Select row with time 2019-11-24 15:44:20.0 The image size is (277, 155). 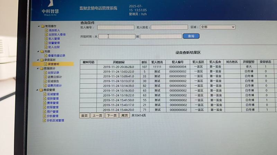[178, 110]
